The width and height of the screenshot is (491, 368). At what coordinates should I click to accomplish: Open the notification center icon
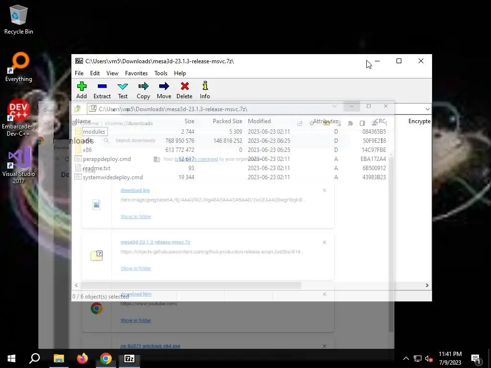(476, 358)
